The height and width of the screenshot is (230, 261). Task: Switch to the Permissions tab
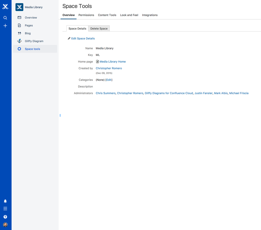[86, 15]
